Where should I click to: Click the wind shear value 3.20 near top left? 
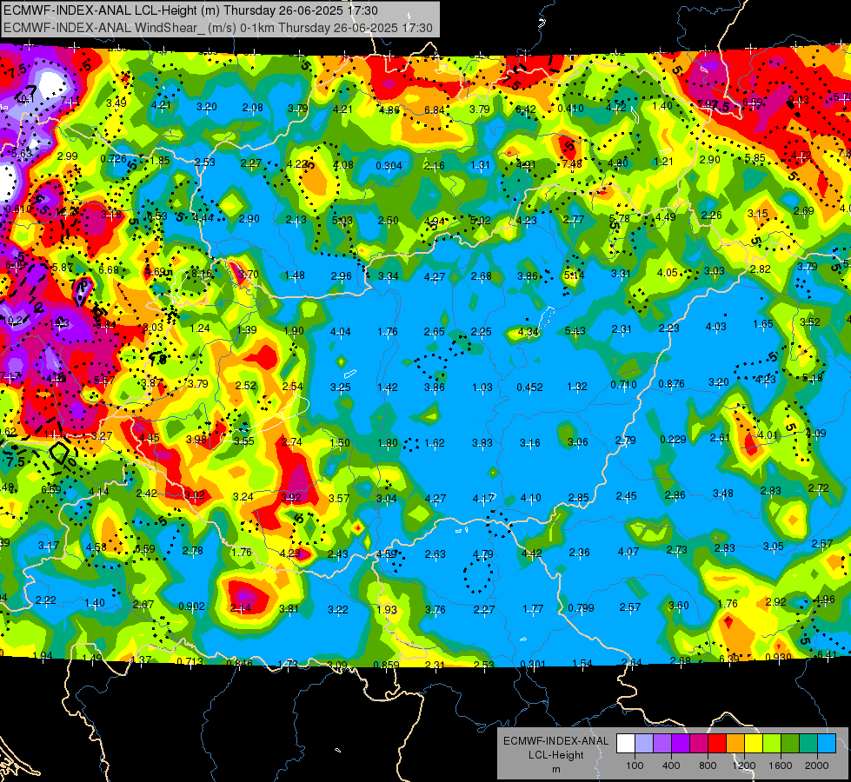click(207, 106)
